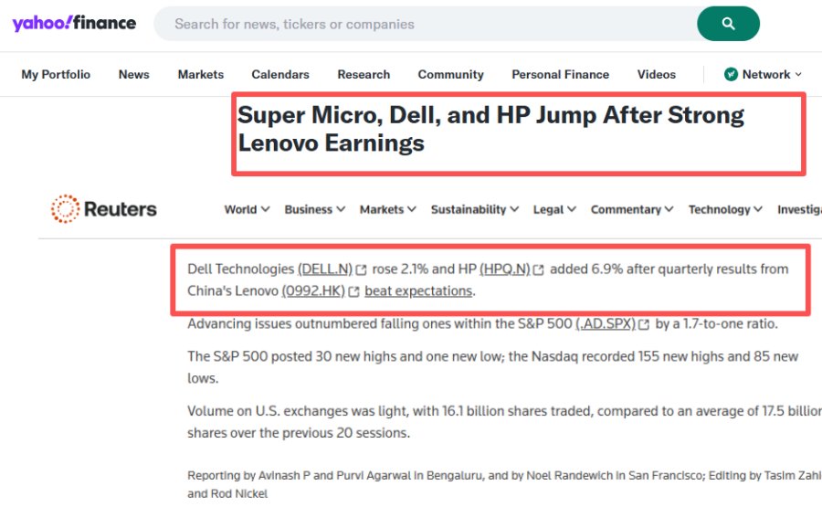Go to My Portfolio tab

pos(56,75)
